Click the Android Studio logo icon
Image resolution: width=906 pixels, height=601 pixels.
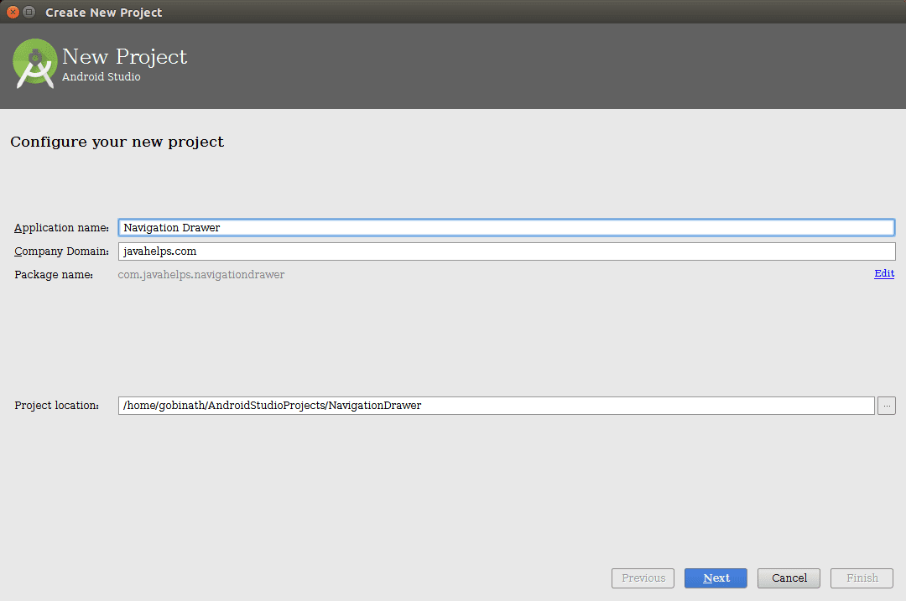pos(34,64)
